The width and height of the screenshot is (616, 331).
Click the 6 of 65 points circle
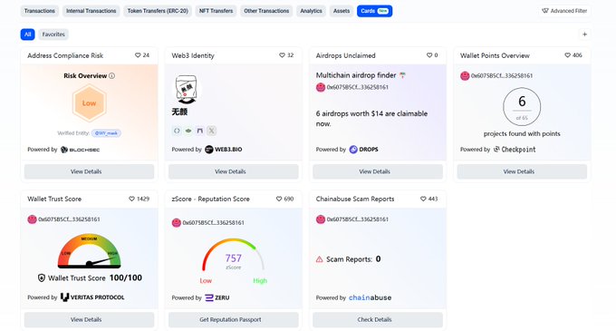tap(522, 107)
